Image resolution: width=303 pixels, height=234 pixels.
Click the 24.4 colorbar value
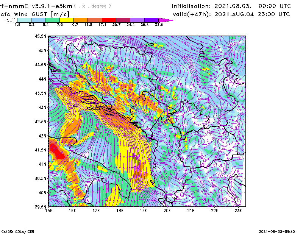click(x=130, y=25)
